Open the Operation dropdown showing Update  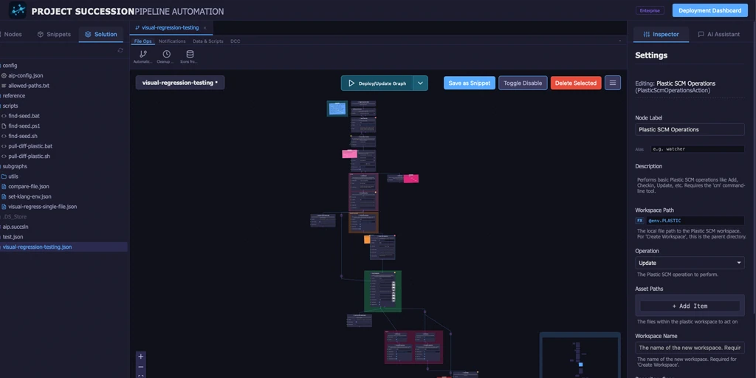690,263
